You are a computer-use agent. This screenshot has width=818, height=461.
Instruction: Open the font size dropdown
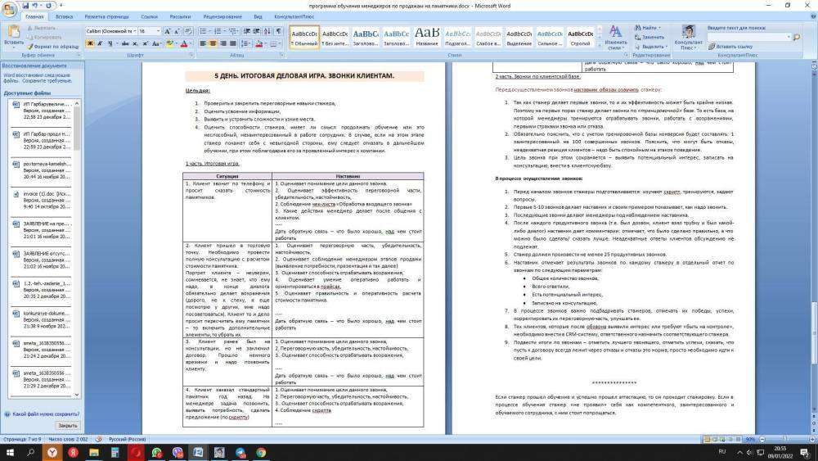pos(159,31)
